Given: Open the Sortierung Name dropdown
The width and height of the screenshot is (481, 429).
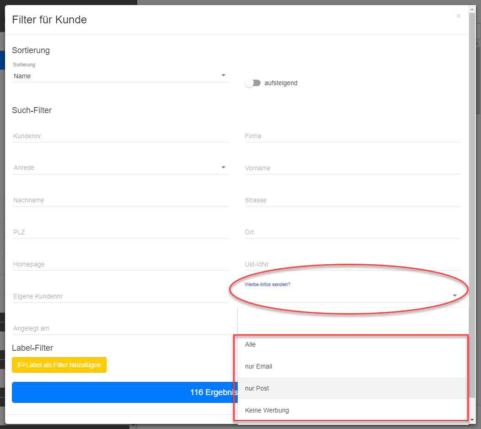Looking at the screenshot, I should click(121, 76).
